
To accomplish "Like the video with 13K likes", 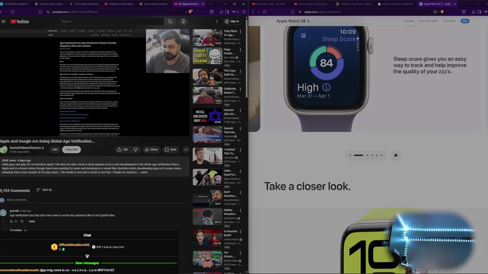I will pos(123,150).
